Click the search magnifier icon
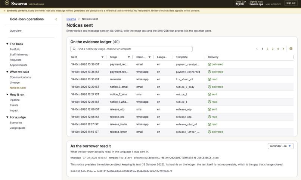The image size is (301, 180). tap(74, 49)
